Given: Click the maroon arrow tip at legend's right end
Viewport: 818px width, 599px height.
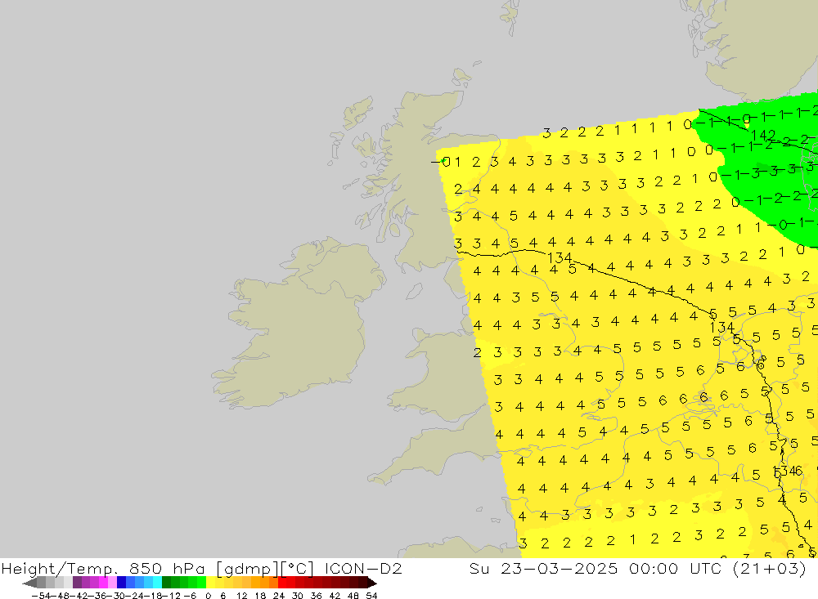Looking at the screenshot, I should click(x=372, y=583).
